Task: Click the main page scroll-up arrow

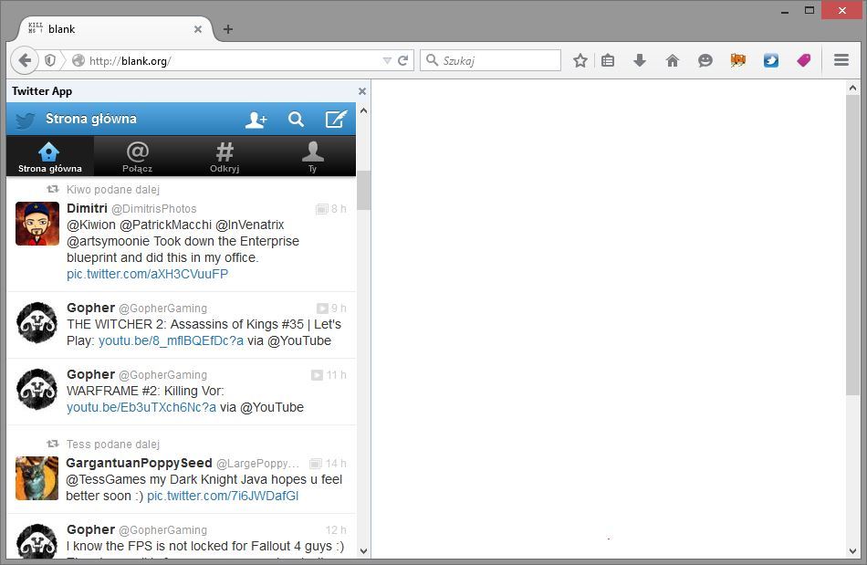Action: pyautogui.click(x=852, y=88)
